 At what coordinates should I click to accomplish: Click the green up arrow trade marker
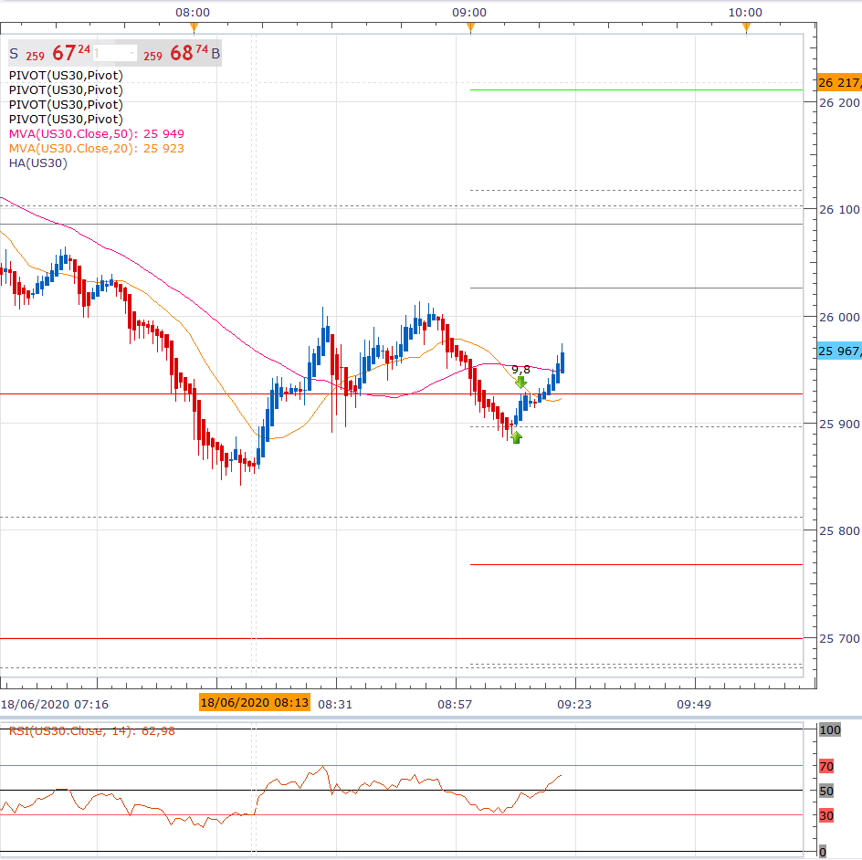pyautogui.click(x=516, y=437)
